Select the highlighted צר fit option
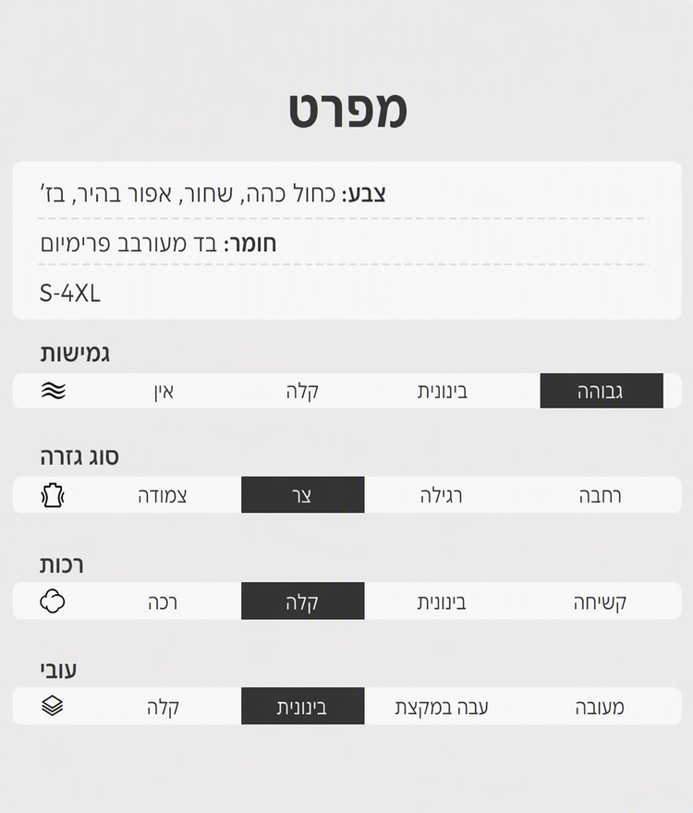Image resolution: width=693 pixels, height=813 pixels. coord(303,494)
